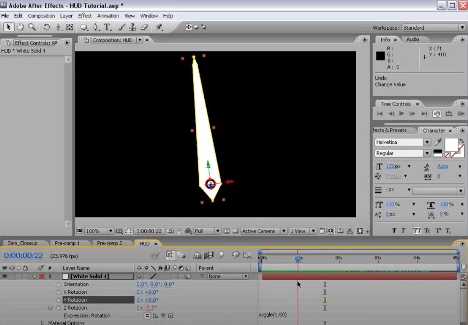Toggle the Orientation stopwatch
The height and width of the screenshot is (325, 468).
click(58, 284)
